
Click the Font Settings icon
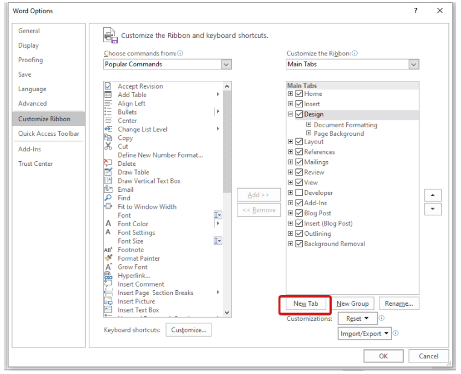[x=108, y=232]
